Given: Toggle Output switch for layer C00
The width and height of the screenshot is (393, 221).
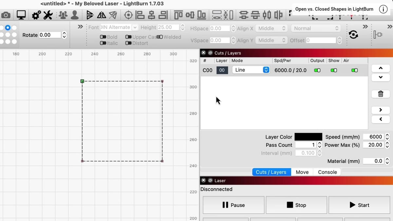Looking at the screenshot, I should [x=317, y=70].
